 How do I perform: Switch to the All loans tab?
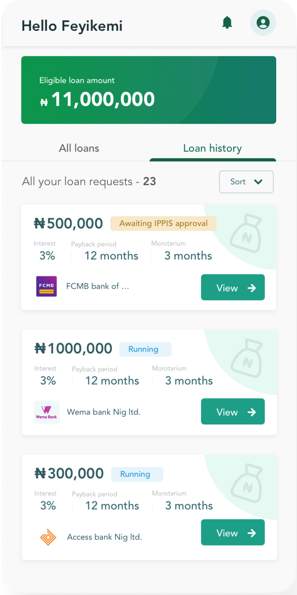pyautogui.click(x=79, y=148)
